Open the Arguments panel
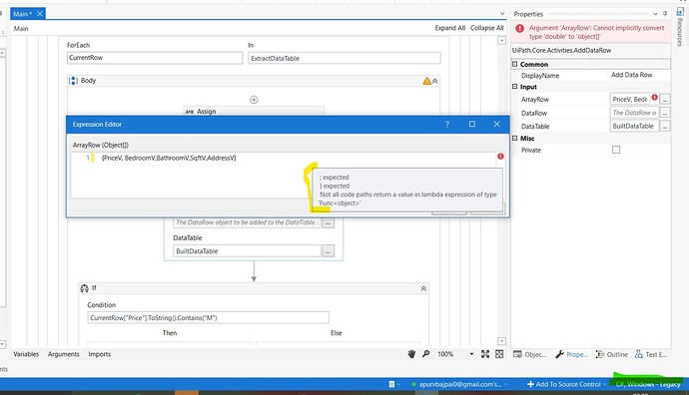 point(64,354)
